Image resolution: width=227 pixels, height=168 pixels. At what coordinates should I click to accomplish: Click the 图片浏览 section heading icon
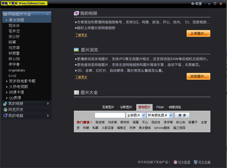(76, 50)
